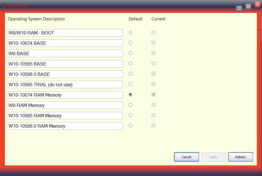
Task: Close the Boot Menu window
Action: click(257, 5)
